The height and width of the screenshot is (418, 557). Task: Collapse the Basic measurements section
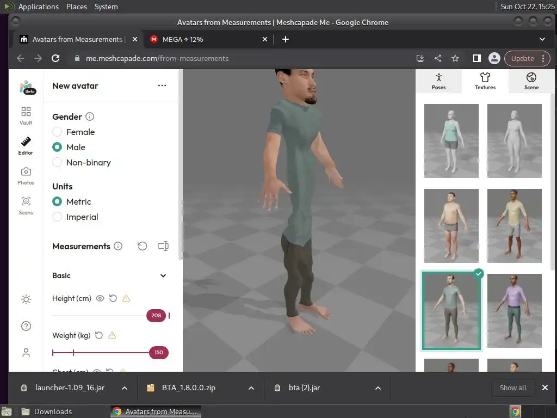(x=163, y=275)
